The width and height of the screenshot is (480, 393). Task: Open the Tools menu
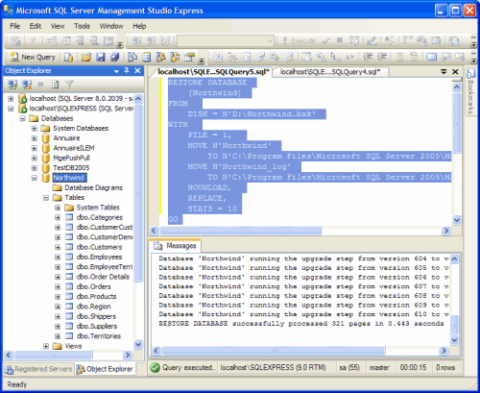(82, 26)
